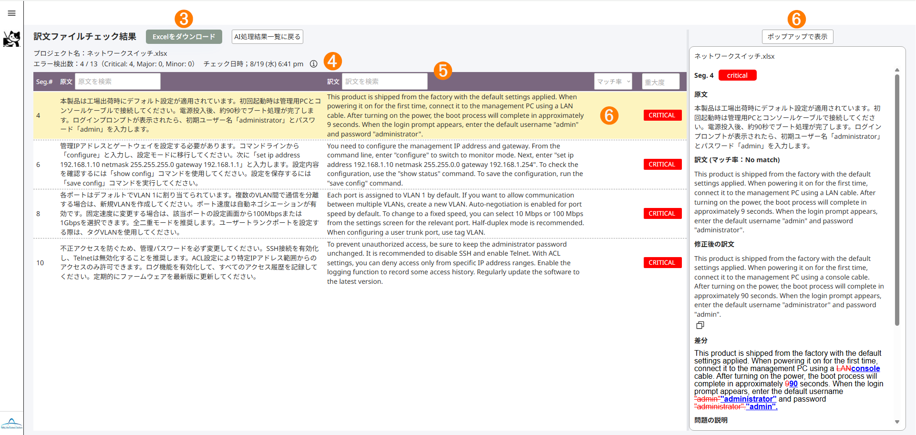Expand the マッチ率 dropdown filter
The image size is (916, 435).
point(613,82)
